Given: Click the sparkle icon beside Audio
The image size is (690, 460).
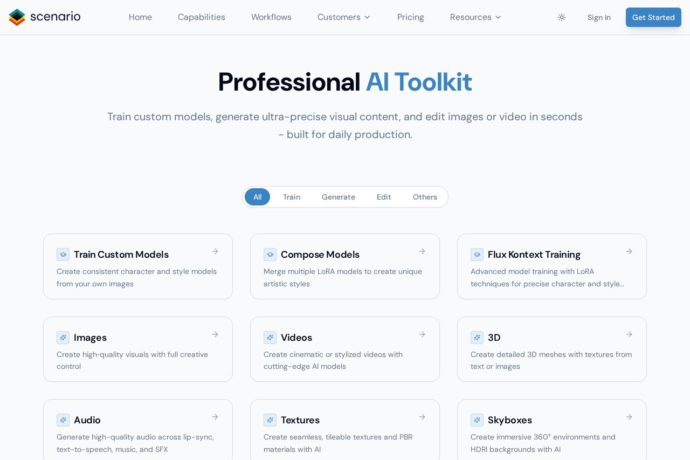Looking at the screenshot, I should [63, 420].
